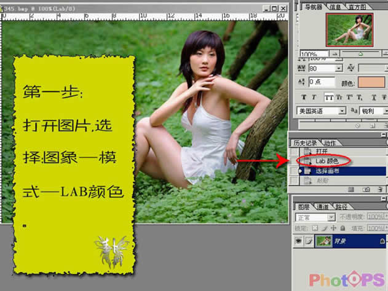The image size is (388, 291).
Task: Create new document from current history state
Action: (350, 190)
